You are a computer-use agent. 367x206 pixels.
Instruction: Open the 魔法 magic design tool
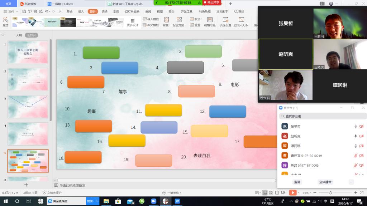pyautogui.click(x=5, y=22)
